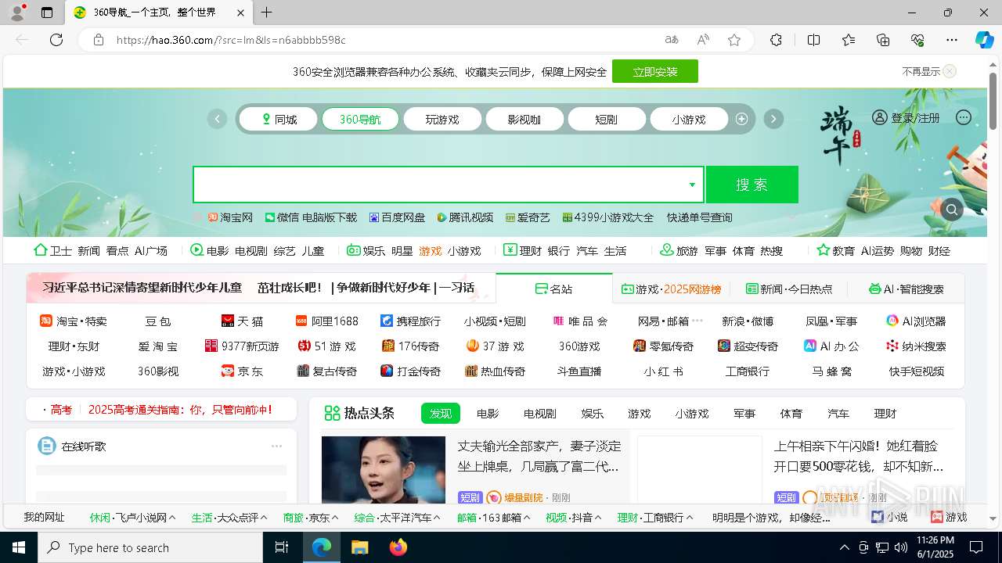
Task: Open 在线听歌 panel options dots
Action: pos(276,446)
